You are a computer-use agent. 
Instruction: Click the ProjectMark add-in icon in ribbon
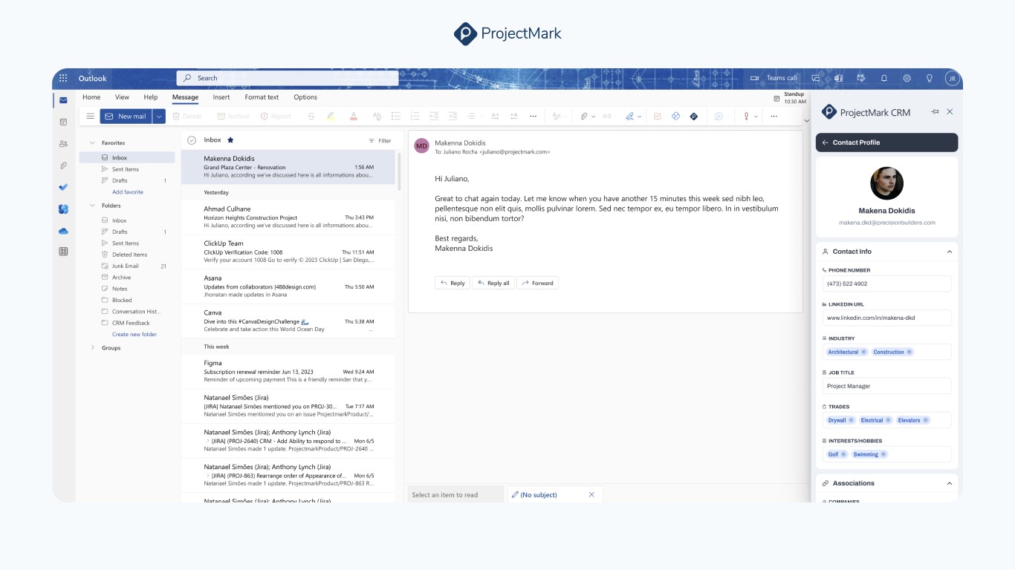click(694, 117)
